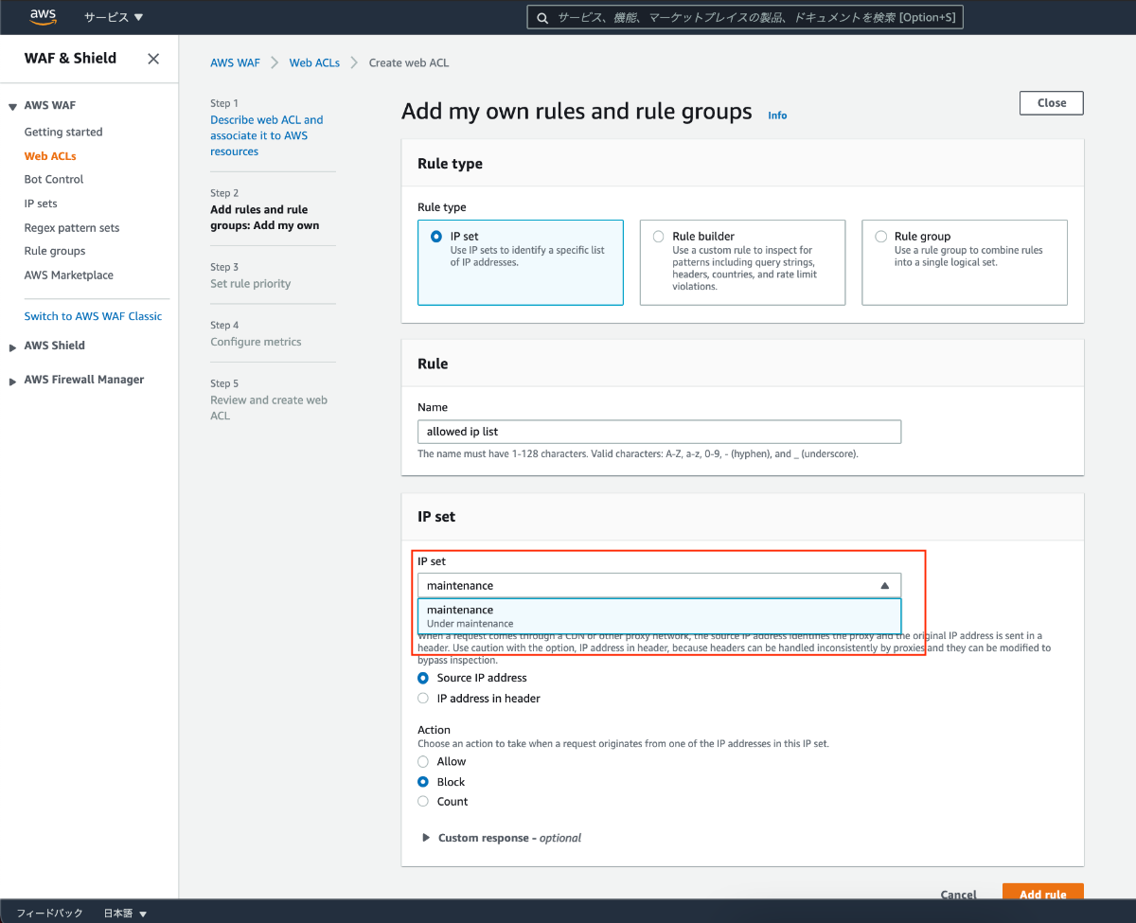Screen dimensions: 1136x923
Task: Focus the AWS top search box
Action: click(745, 17)
